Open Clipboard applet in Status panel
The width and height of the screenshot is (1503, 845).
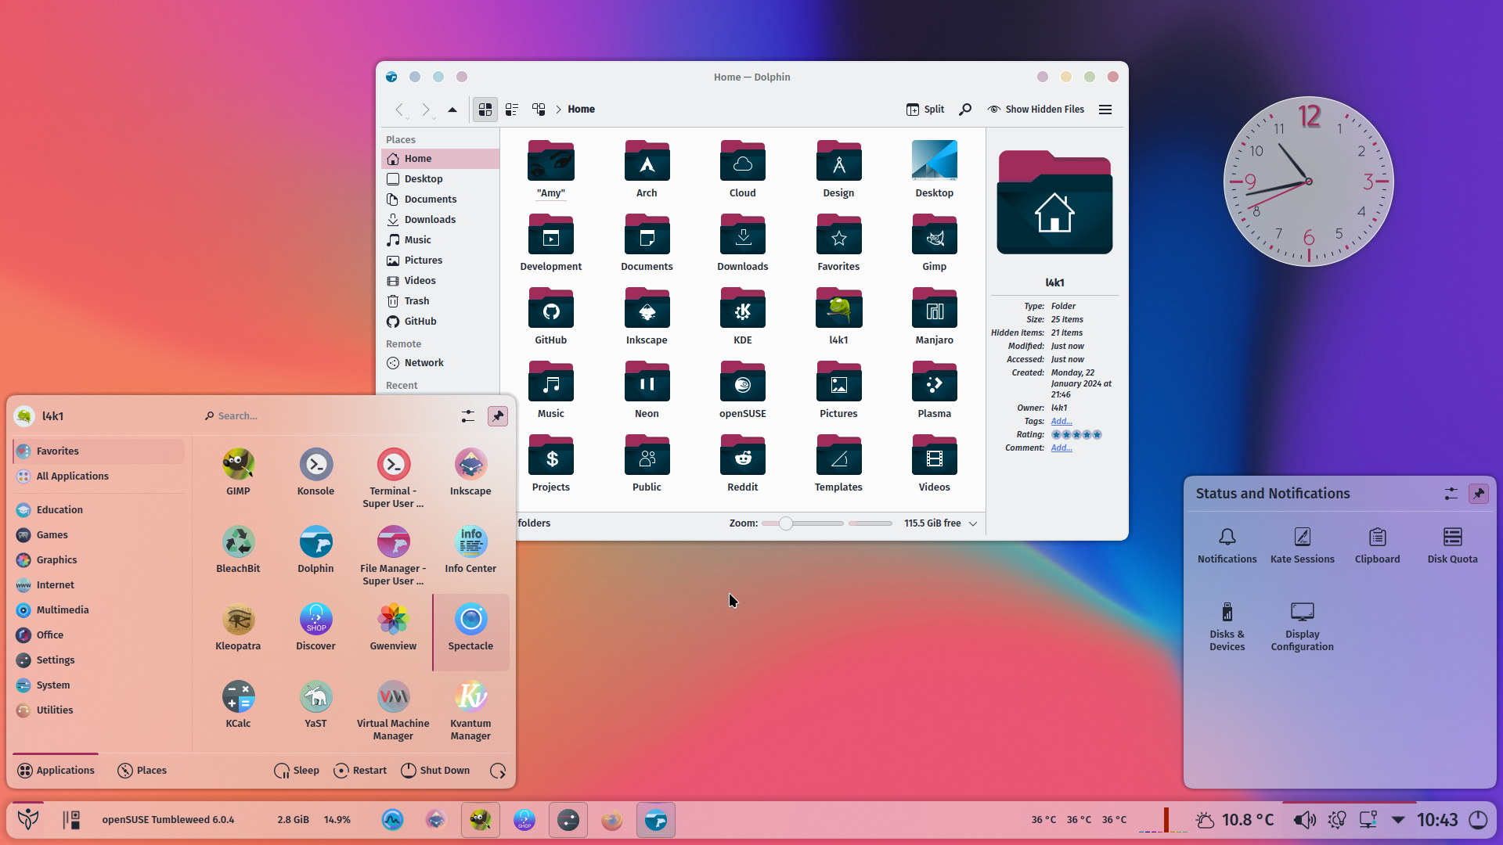(1377, 545)
